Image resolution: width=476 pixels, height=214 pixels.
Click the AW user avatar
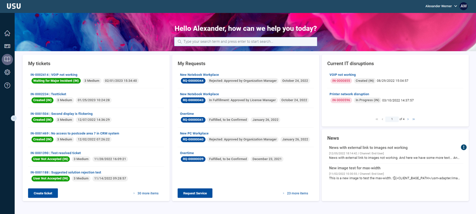[x=464, y=6]
